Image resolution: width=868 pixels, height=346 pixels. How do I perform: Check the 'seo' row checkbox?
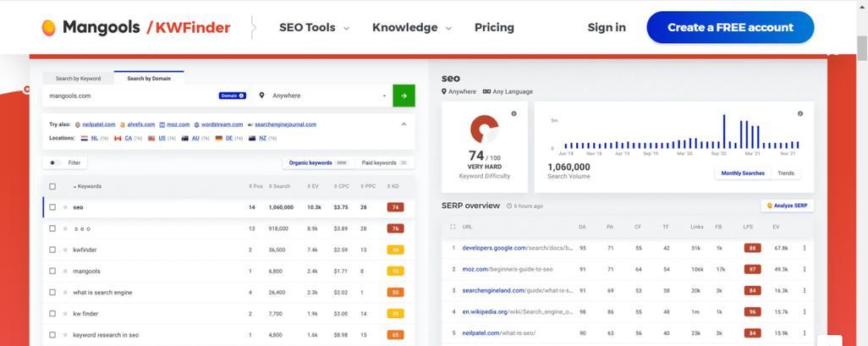52,207
